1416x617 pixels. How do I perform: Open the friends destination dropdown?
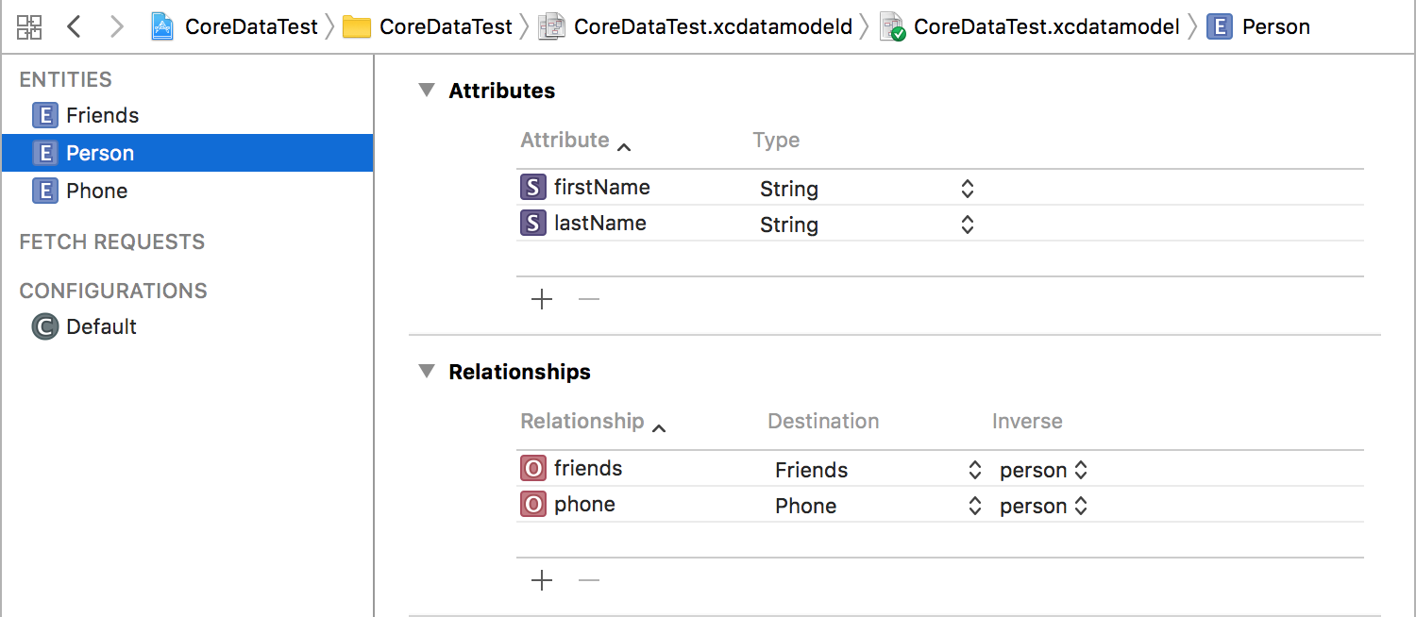point(974,470)
